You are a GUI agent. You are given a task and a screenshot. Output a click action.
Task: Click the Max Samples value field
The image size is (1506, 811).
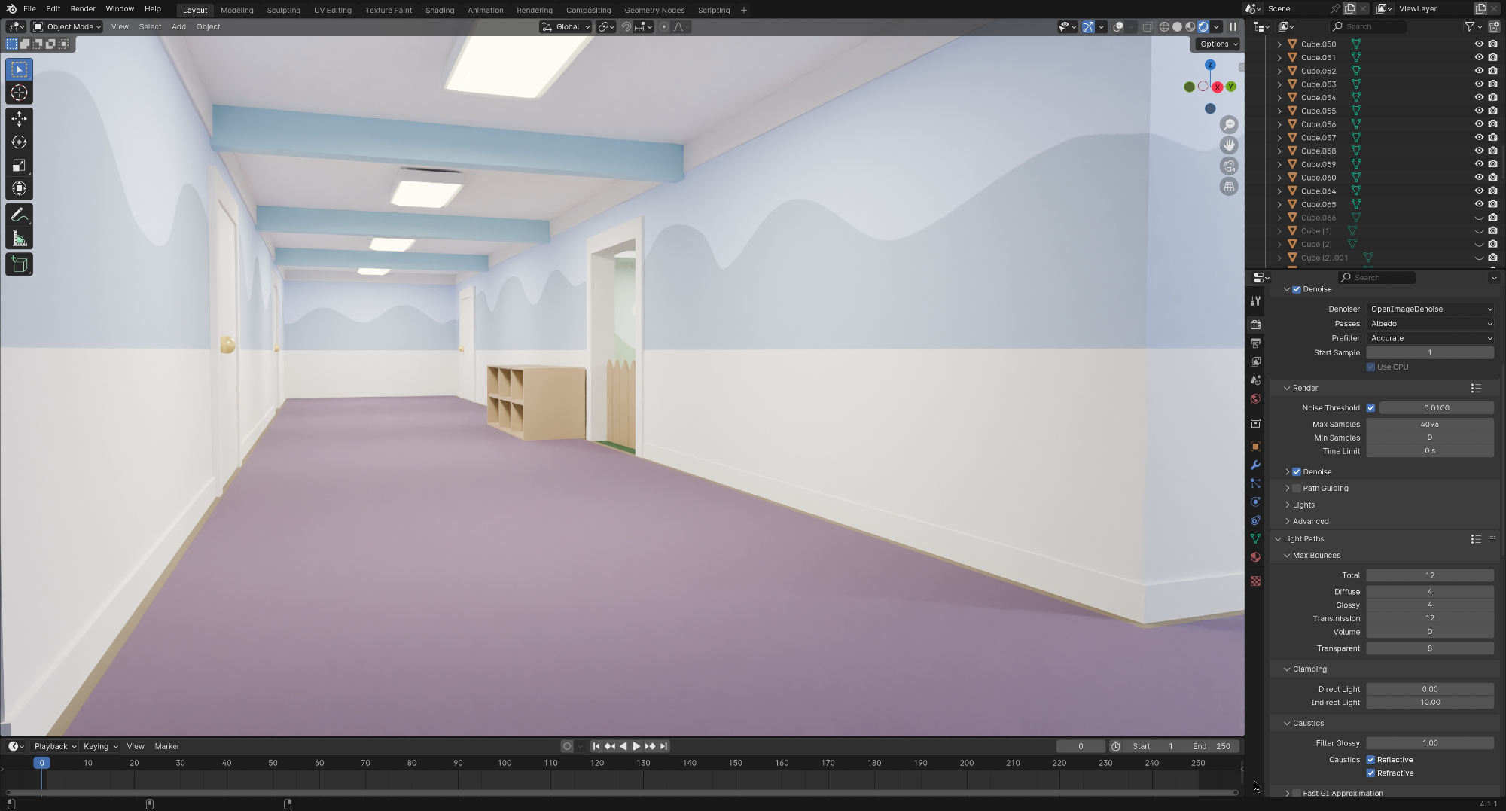point(1429,425)
